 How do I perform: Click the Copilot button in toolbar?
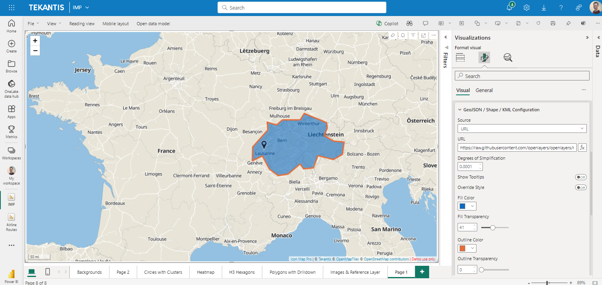tap(387, 24)
